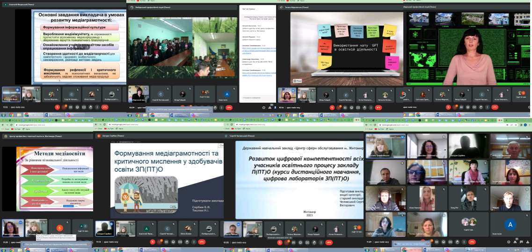
Task: Reload the page showing the 'Методи медіаосвіти' slide
Action: (x=12, y=124)
